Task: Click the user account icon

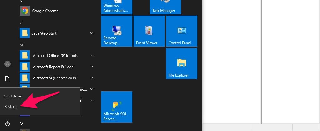Action: pyautogui.click(x=8, y=64)
